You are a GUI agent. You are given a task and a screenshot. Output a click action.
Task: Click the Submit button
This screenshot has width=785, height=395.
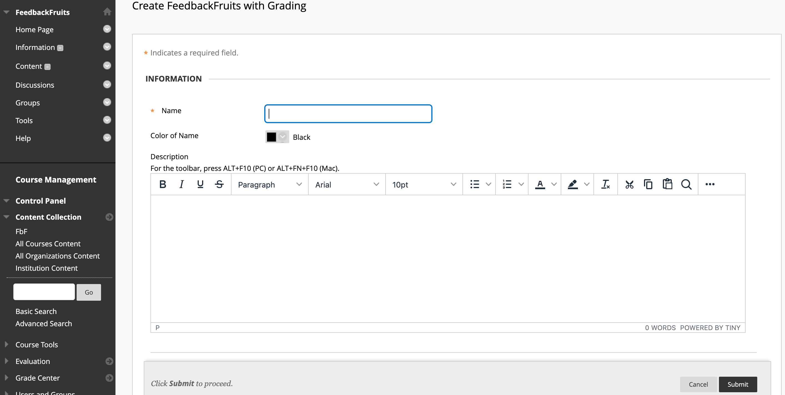[x=738, y=384]
